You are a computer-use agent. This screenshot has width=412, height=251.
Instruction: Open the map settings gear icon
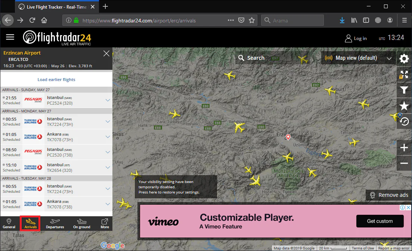click(404, 59)
